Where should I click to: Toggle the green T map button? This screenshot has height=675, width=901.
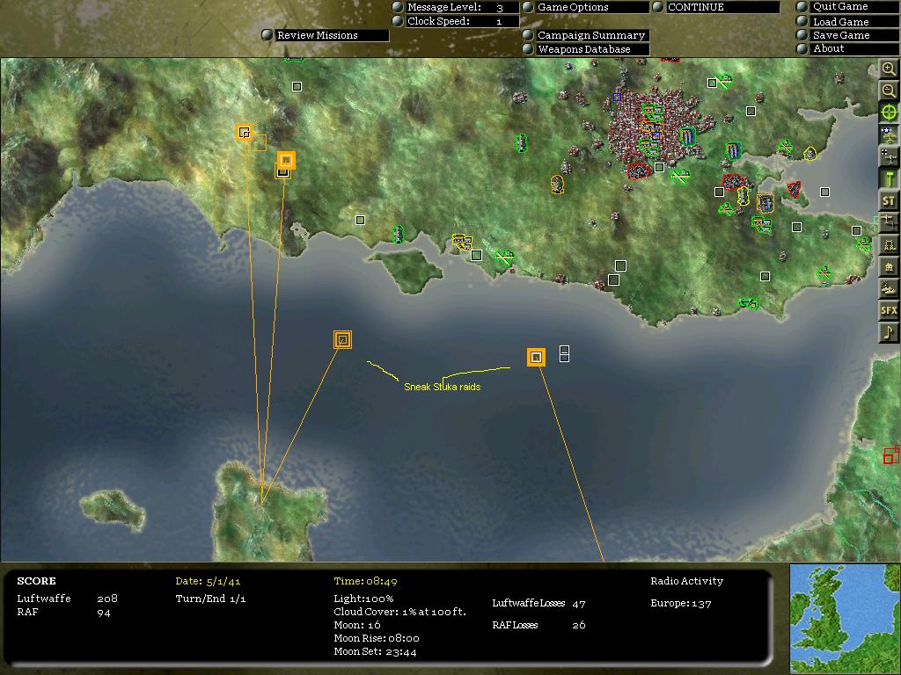(x=889, y=178)
